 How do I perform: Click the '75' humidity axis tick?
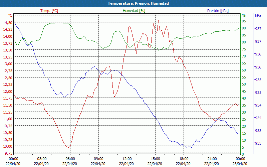click(244, 49)
